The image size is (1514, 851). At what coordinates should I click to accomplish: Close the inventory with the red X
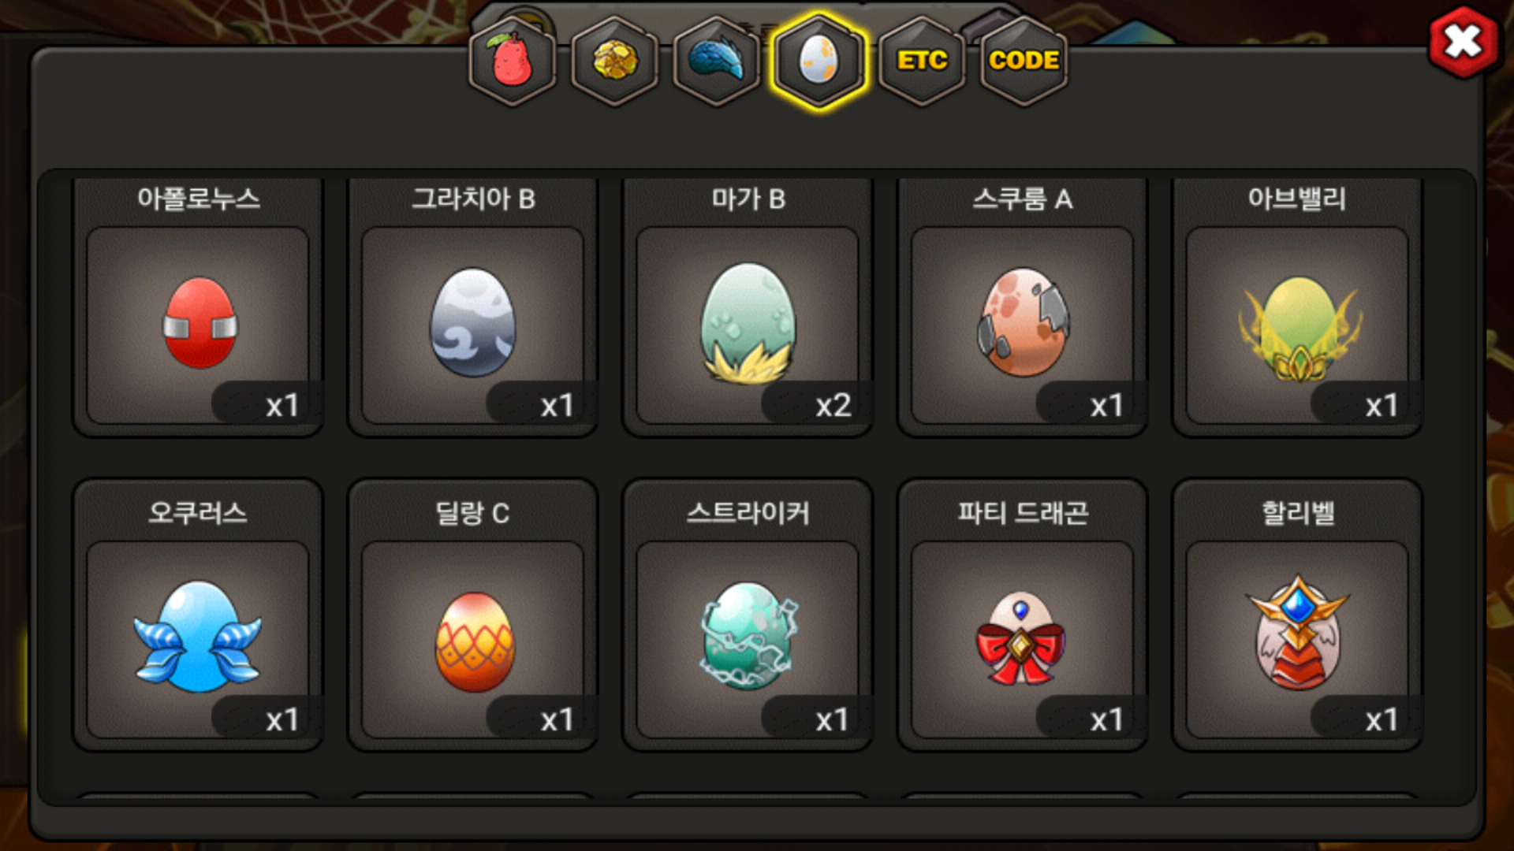pyautogui.click(x=1464, y=42)
